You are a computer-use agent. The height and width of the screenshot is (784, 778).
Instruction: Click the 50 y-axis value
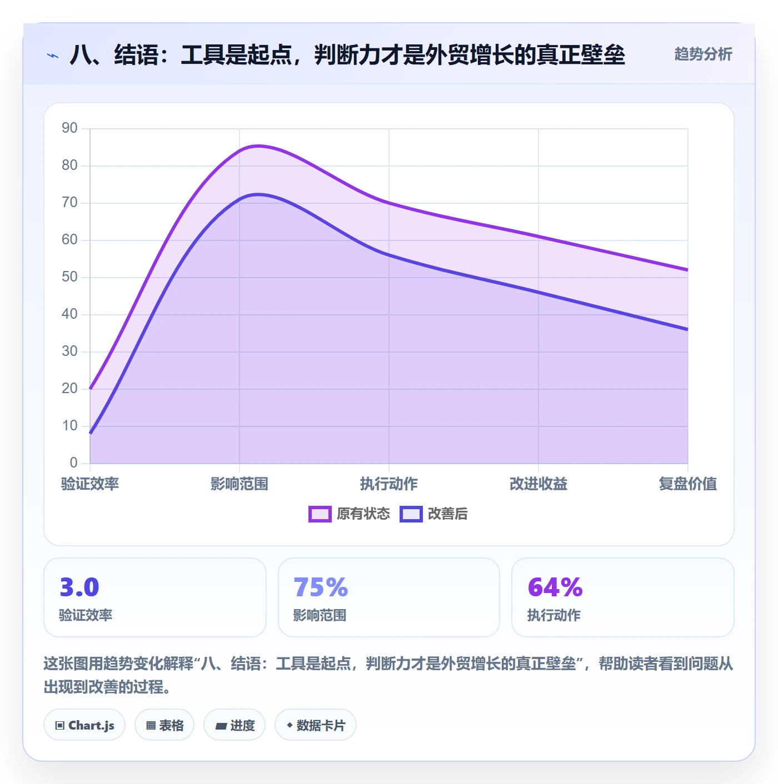coord(69,277)
